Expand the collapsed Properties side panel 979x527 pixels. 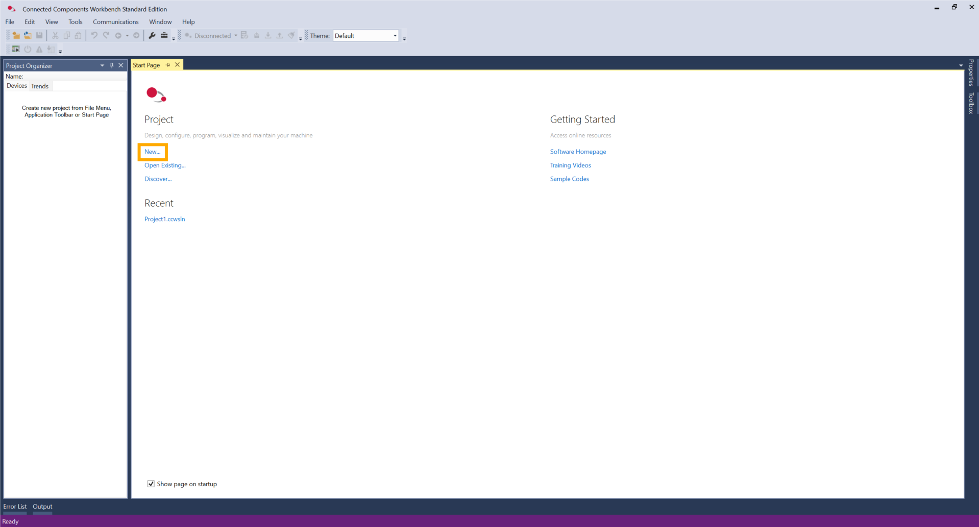tap(971, 73)
